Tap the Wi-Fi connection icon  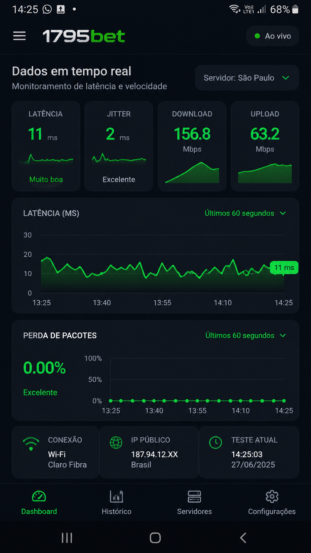pyautogui.click(x=31, y=444)
